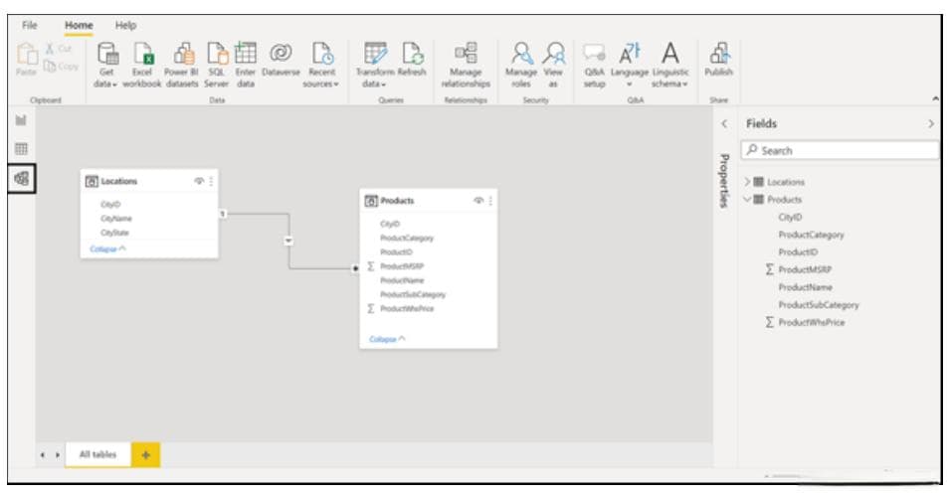
Task: Select CityID in Locations card
Action: [x=110, y=204]
